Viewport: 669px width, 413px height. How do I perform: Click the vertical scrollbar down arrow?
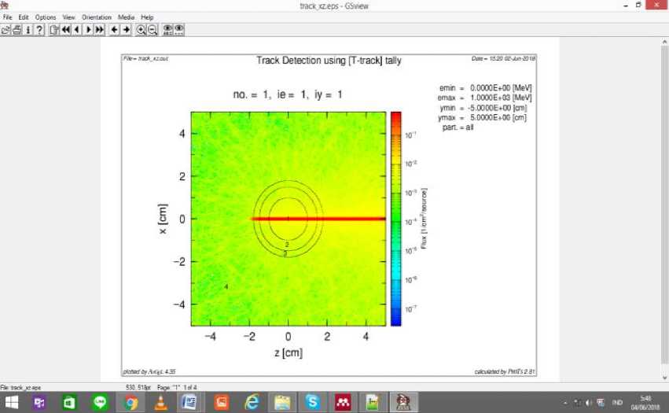[x=664, y=378]
